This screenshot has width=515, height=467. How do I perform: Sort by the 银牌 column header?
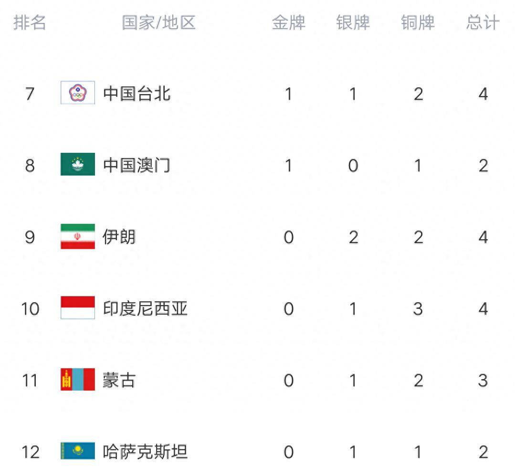pos(353,22)
